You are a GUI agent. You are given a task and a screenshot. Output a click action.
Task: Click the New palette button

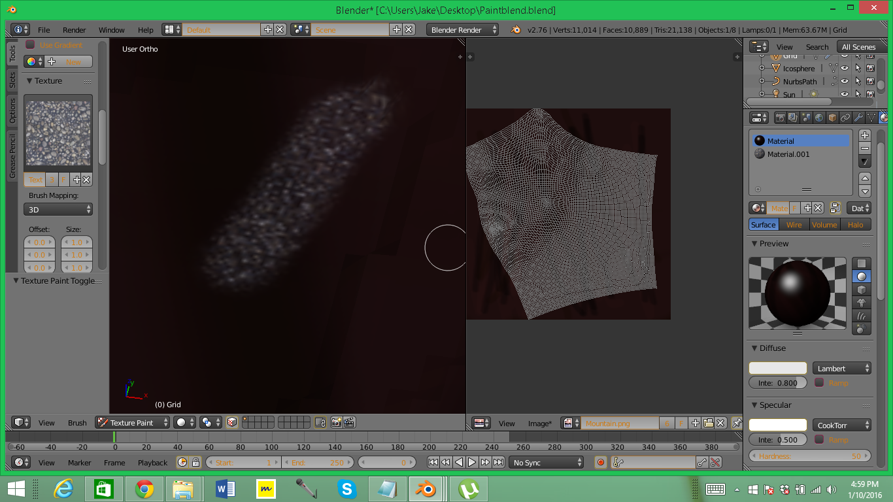69,61
